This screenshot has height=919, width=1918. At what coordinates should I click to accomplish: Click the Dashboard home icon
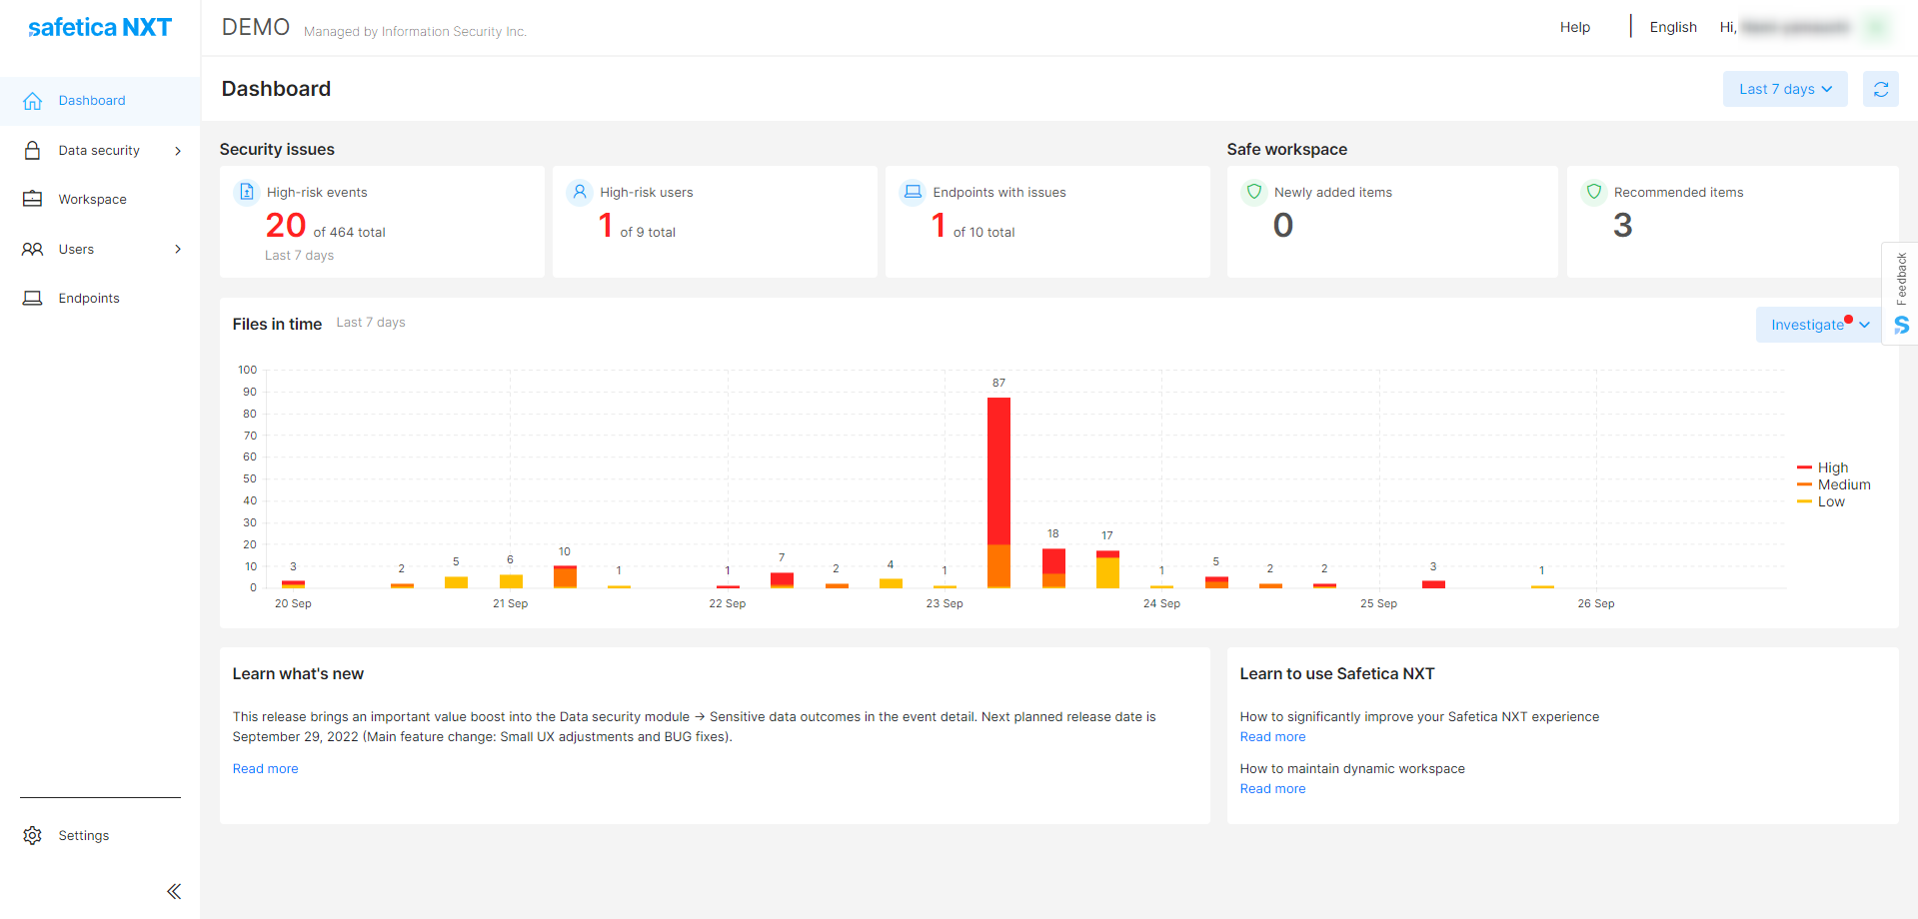[33, 101]
